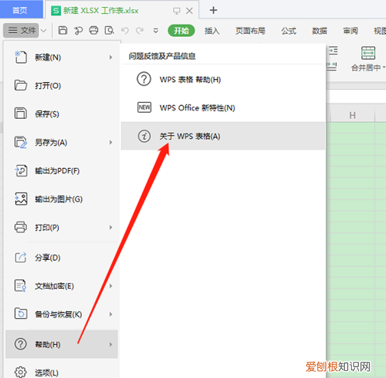The image size is (386, 378).
Task: Click the 合并居中 merge cells icon
Action: [x=369, y=53]
